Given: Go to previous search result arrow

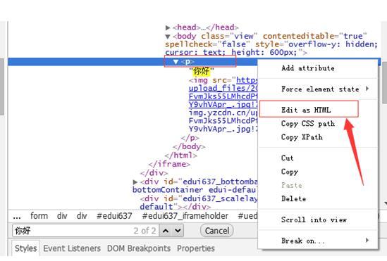Looking at the screenshot, I should 166,231.
